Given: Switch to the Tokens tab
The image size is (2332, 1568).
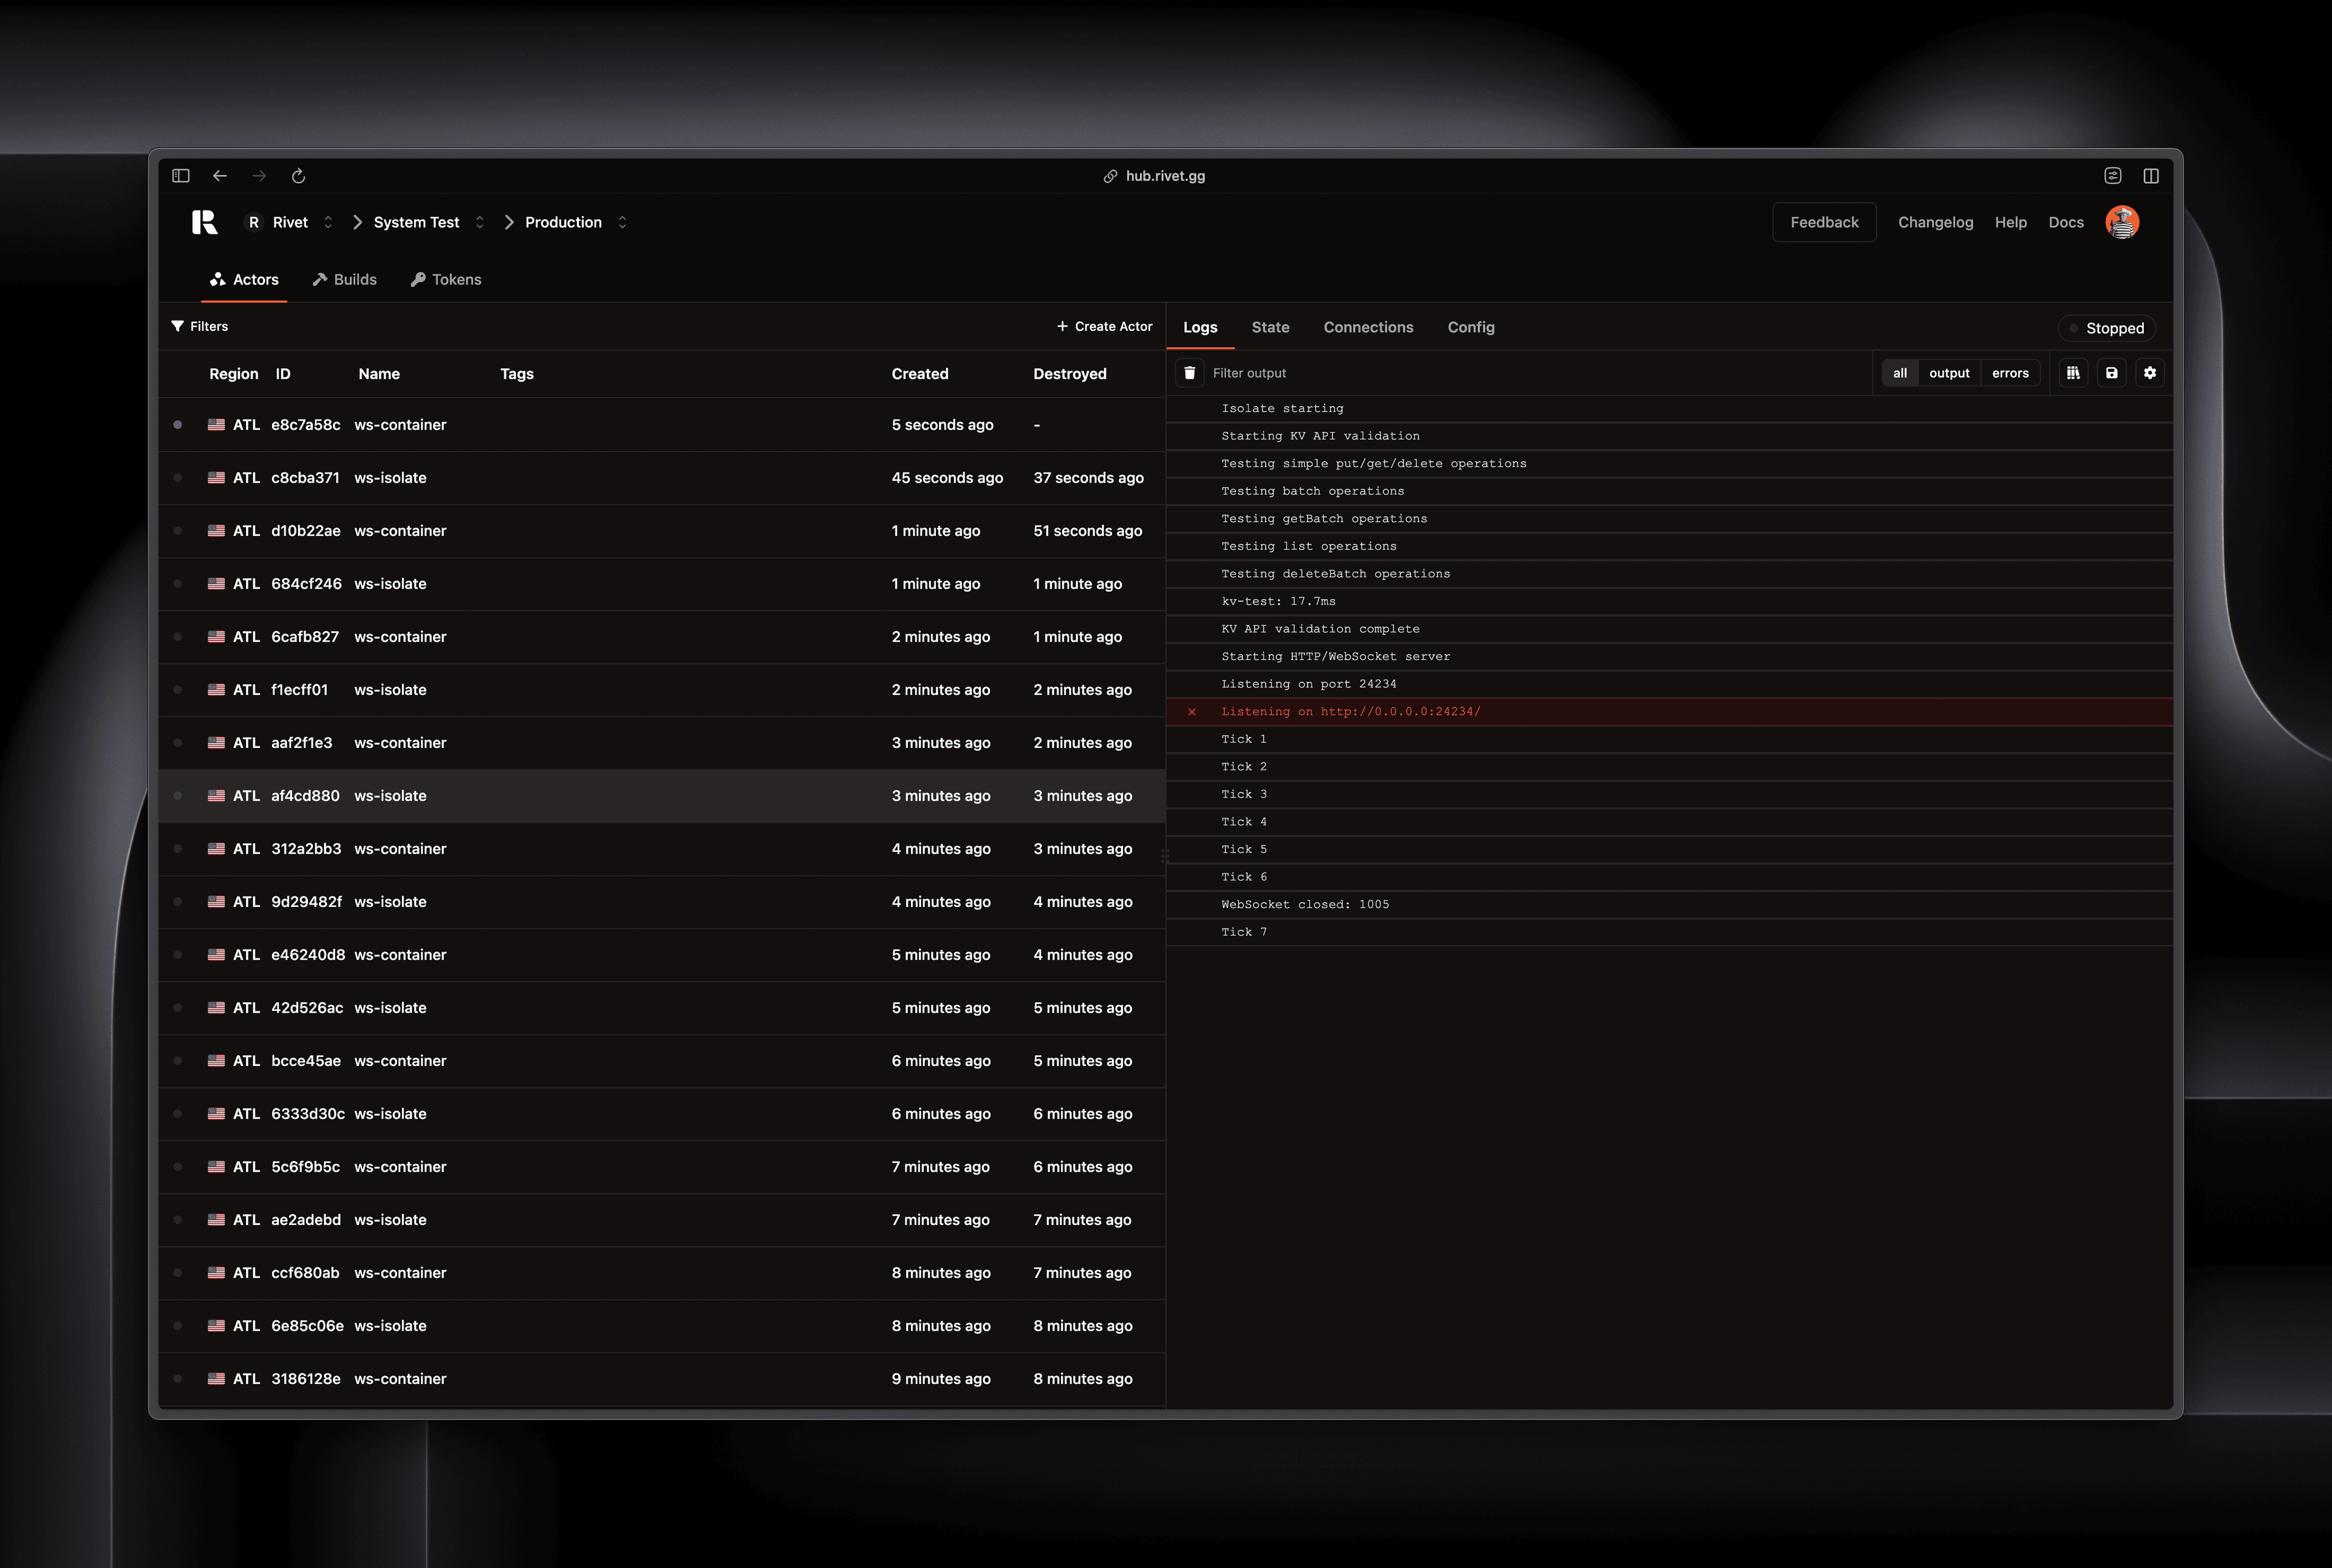Looking at the screenshot, I should point(446,280).
